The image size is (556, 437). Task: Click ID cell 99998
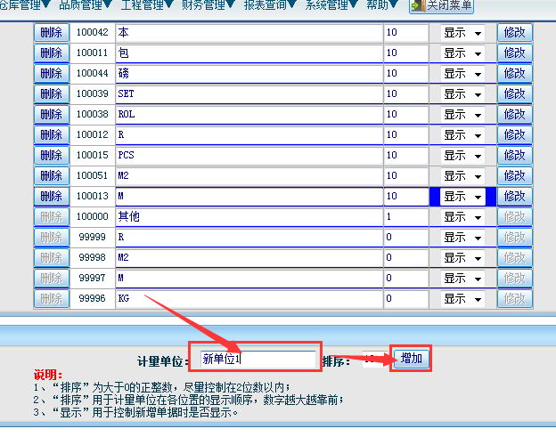click(92, 257)
